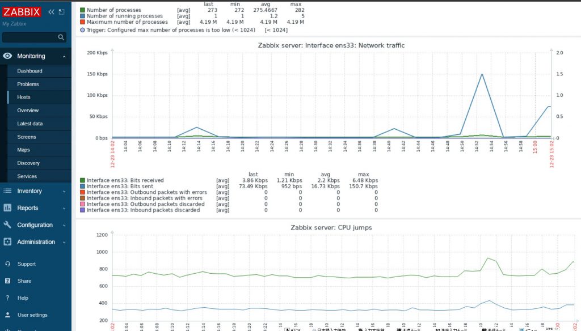Click the Network traffic graph's 150 Kbps peak
The image size is (581, 331).
[482, 74]
